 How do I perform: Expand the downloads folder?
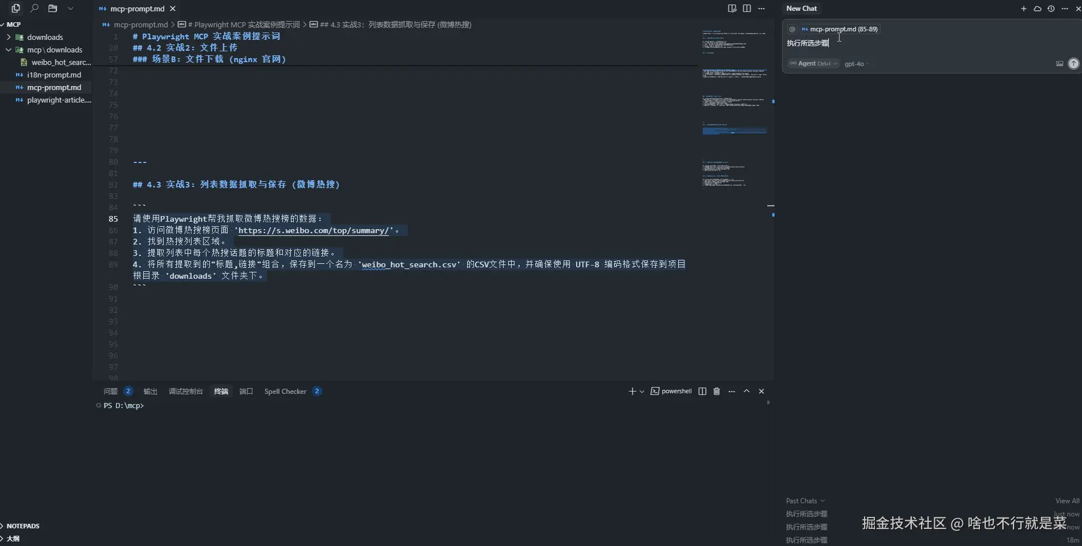[46, 37]
